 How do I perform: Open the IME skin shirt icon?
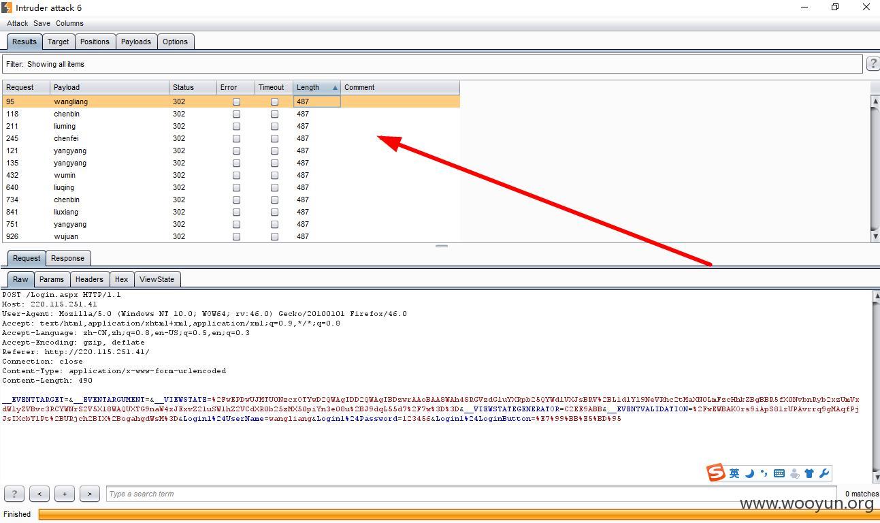809,473
